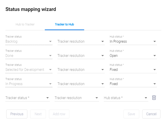
Task: Click the Add row button
Action: point(59,114)
